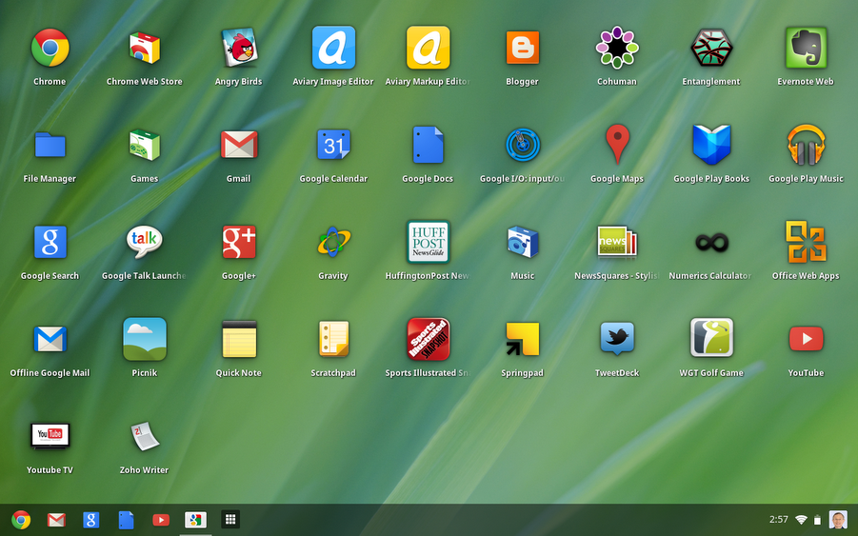Open the Springpad app
Image resolution: width=858 pixels, height=536 pixels.
[x=523, y=339]
